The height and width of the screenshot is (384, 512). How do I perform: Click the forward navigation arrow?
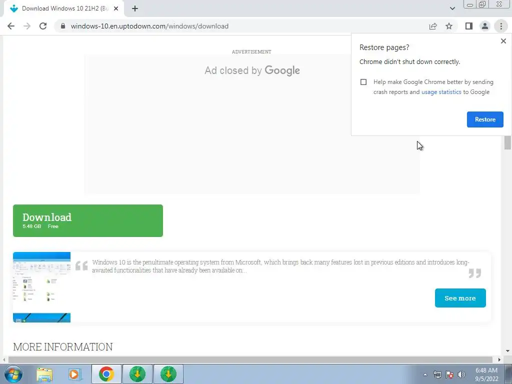[x=27, y=26]
